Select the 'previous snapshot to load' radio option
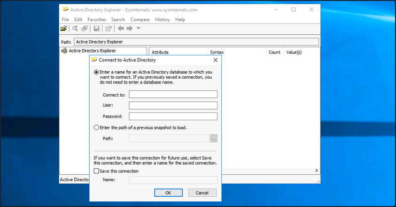The width and height of the screenshot is (396, 207). pos(97,127)
